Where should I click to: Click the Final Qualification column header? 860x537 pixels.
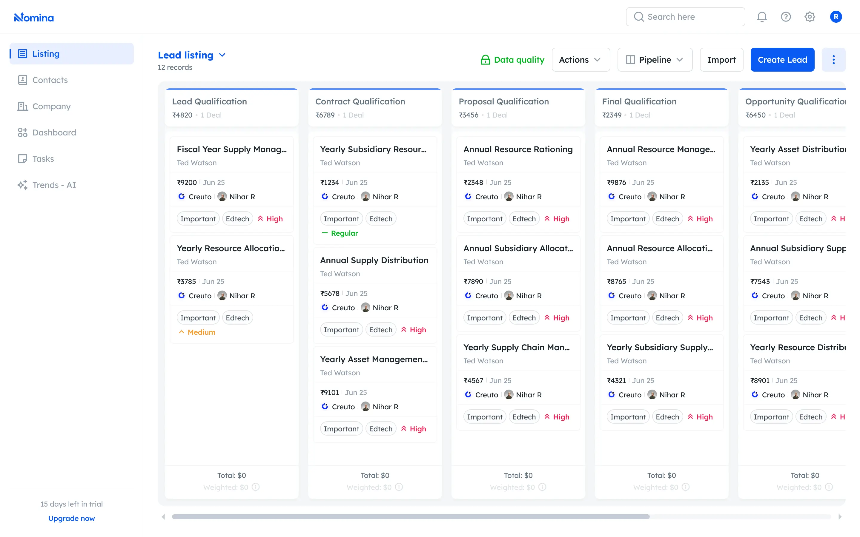661,108
